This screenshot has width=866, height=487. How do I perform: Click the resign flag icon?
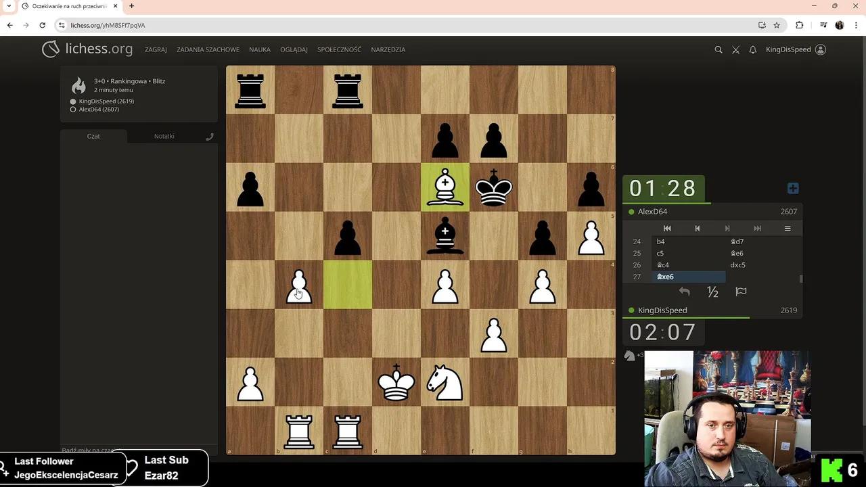point(741,292)
